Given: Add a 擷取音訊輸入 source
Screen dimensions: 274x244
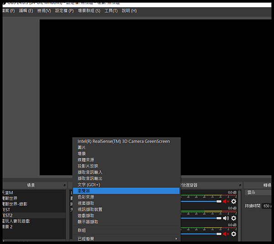Looking at the screenshot, I should [126, 172].
